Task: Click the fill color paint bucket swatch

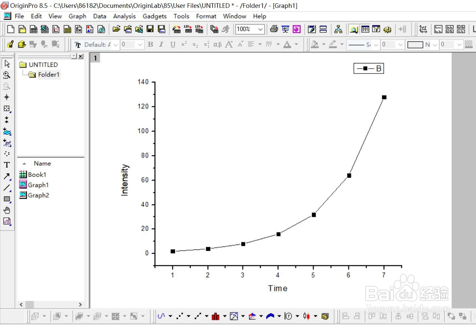Action: [315, 44]
